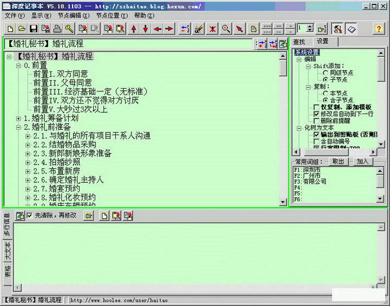Expand the 1.婚礼筹备计划 node

coord(18,118)
